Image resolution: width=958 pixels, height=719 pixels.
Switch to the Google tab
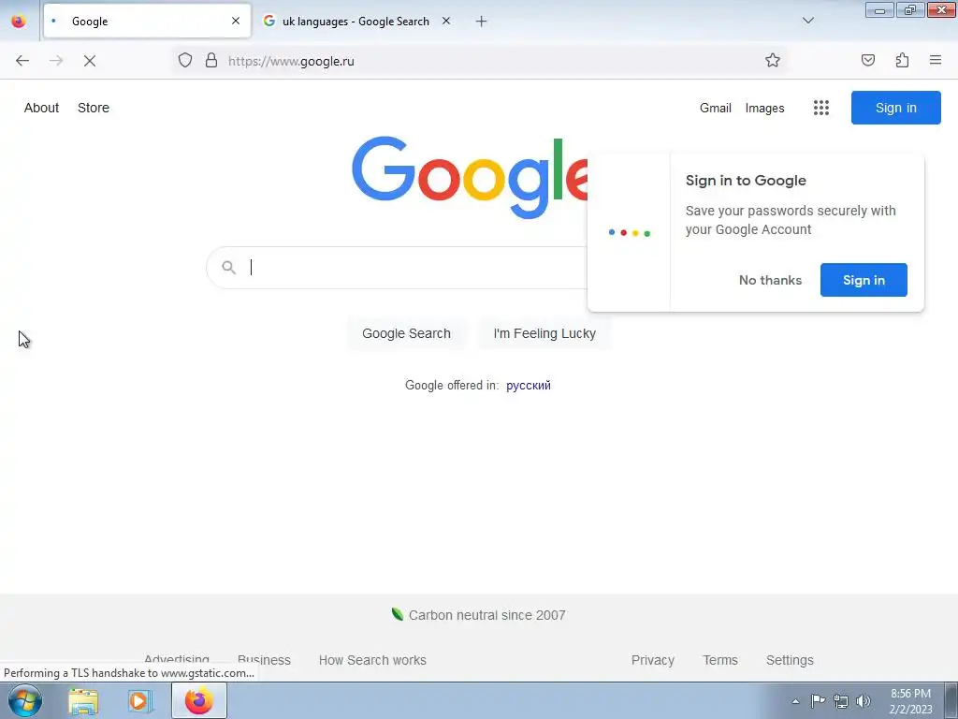[x=147, y=22]
